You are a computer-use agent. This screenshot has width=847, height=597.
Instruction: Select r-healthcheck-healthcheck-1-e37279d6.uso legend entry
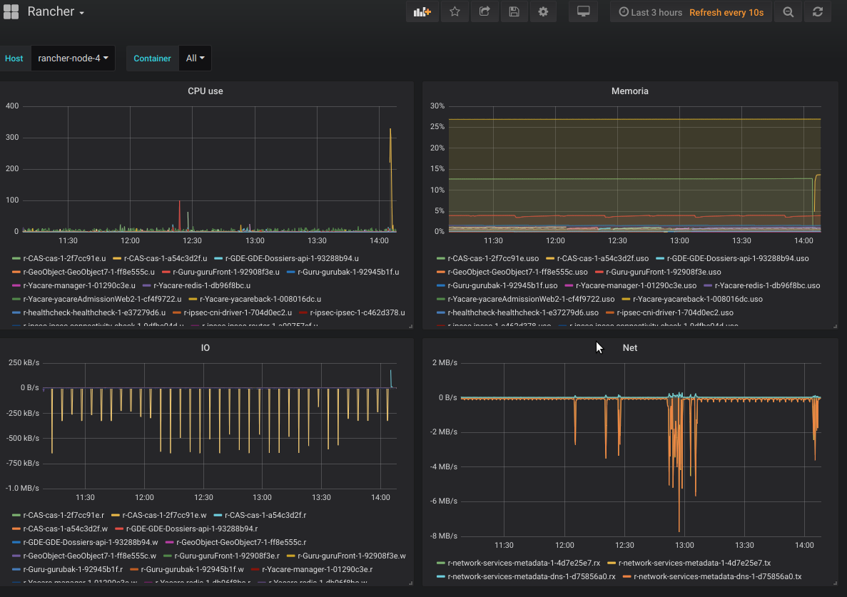click(x=523, y=312)
